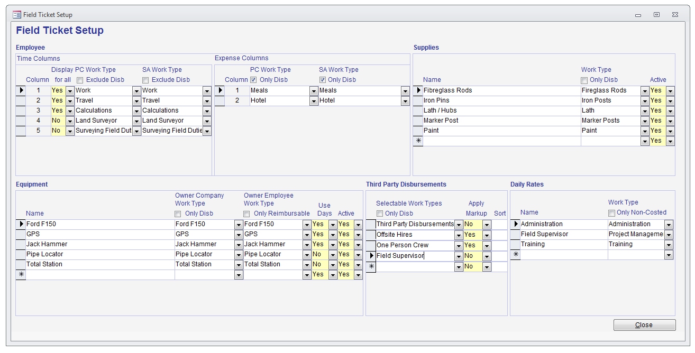This screenshot has width=695, height=353.
Task: Click the new-record asterisk row in Supplies
Action: pos(418,141)
